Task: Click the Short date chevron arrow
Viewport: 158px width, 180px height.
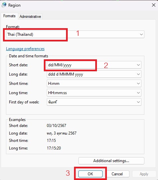Action: click(138, 65)
